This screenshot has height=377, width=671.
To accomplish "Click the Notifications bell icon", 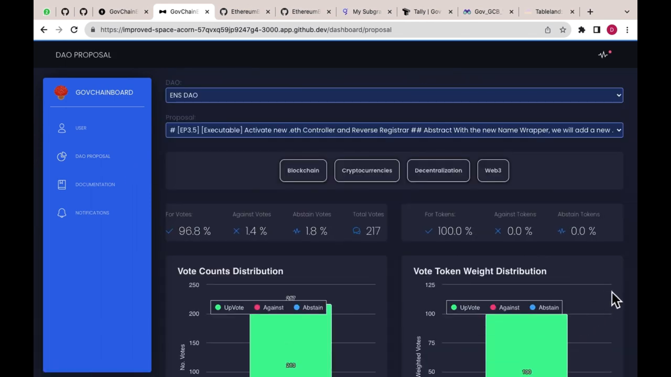I will coord(62,213).
